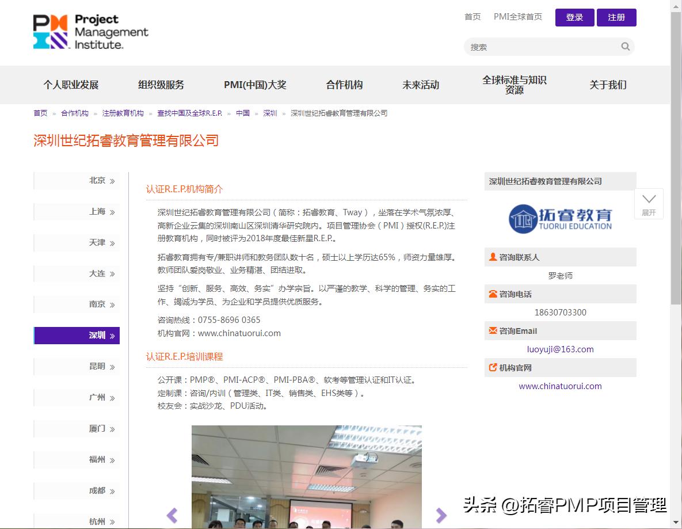Click the 机构官网 external-link icon
Screen dimensions: 682x529
coord(494,368)
